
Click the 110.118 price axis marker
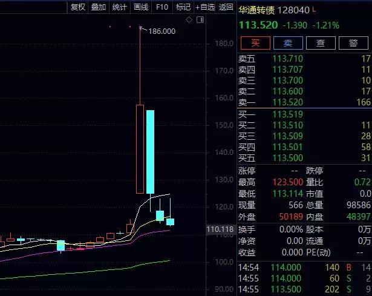click(220, 229)
